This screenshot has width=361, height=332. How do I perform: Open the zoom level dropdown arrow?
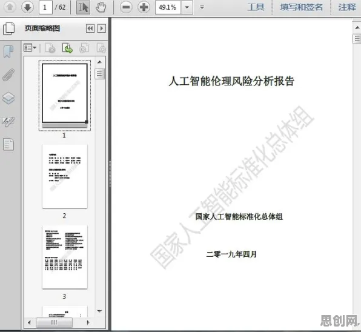click(x=187, y=7)
